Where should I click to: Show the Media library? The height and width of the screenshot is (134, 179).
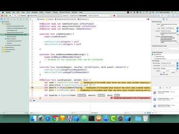click(x=170, y=88)
